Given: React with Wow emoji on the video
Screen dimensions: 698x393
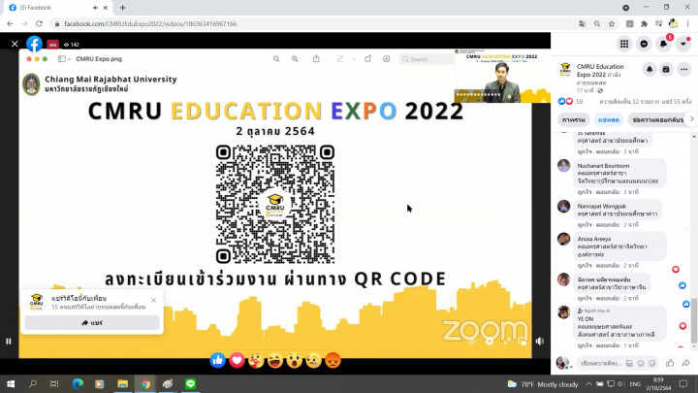Looking at the screenshot, I should (x=295, y=360).
